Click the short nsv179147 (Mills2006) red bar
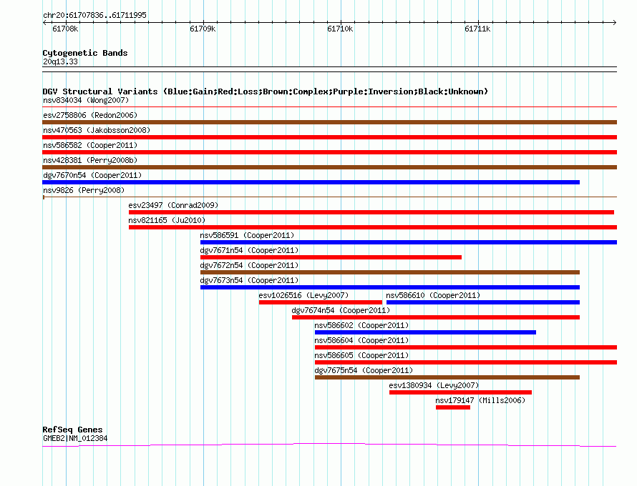 pyautogui.click(x=453, y=407)
